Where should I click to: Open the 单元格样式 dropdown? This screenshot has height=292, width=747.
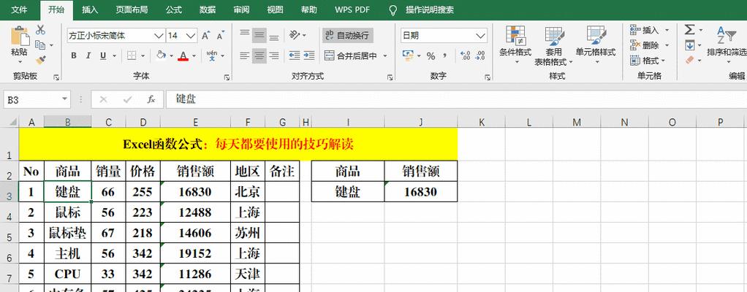596,46
